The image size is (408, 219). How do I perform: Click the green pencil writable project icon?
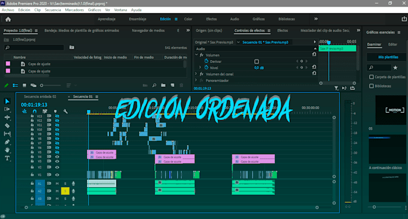(x=7, y=85)
